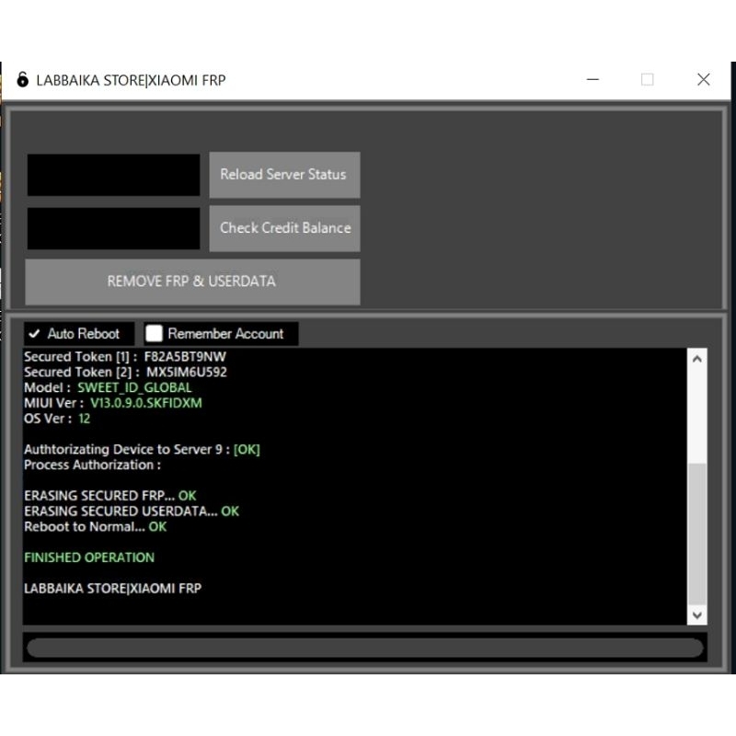Screen dimensions: 736x736
Task: Click the window title text
Action: [x=131, y=80]
